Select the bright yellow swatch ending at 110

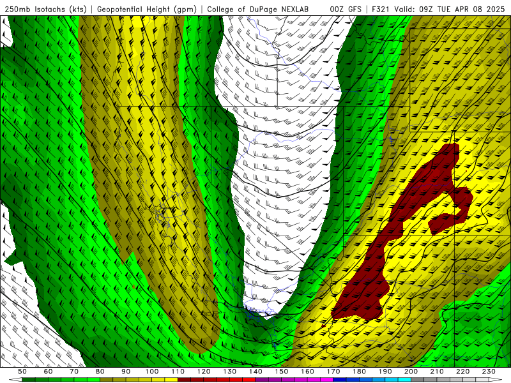click(x=171, y=380)
